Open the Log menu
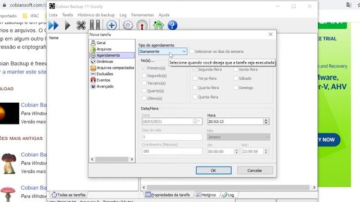Viewport: 360px width, 202px height. [x=123, y=15]
